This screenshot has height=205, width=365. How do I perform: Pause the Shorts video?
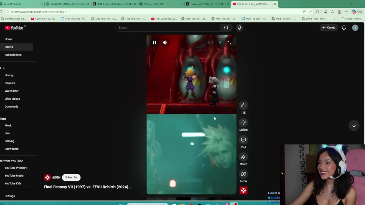pyautogui.click(x=154, y=42)
